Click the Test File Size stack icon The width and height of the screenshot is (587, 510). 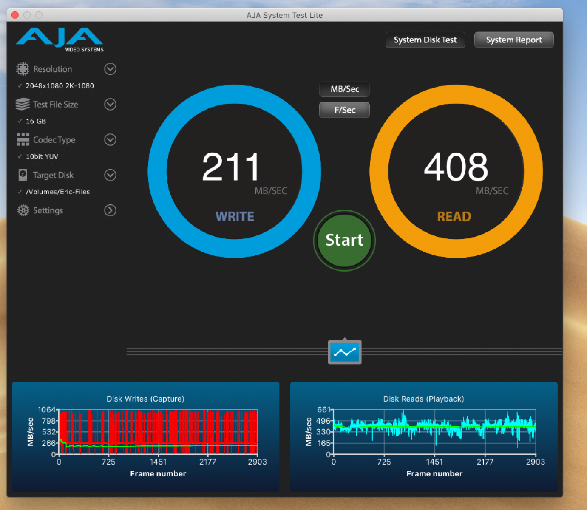tap(23, 104)
